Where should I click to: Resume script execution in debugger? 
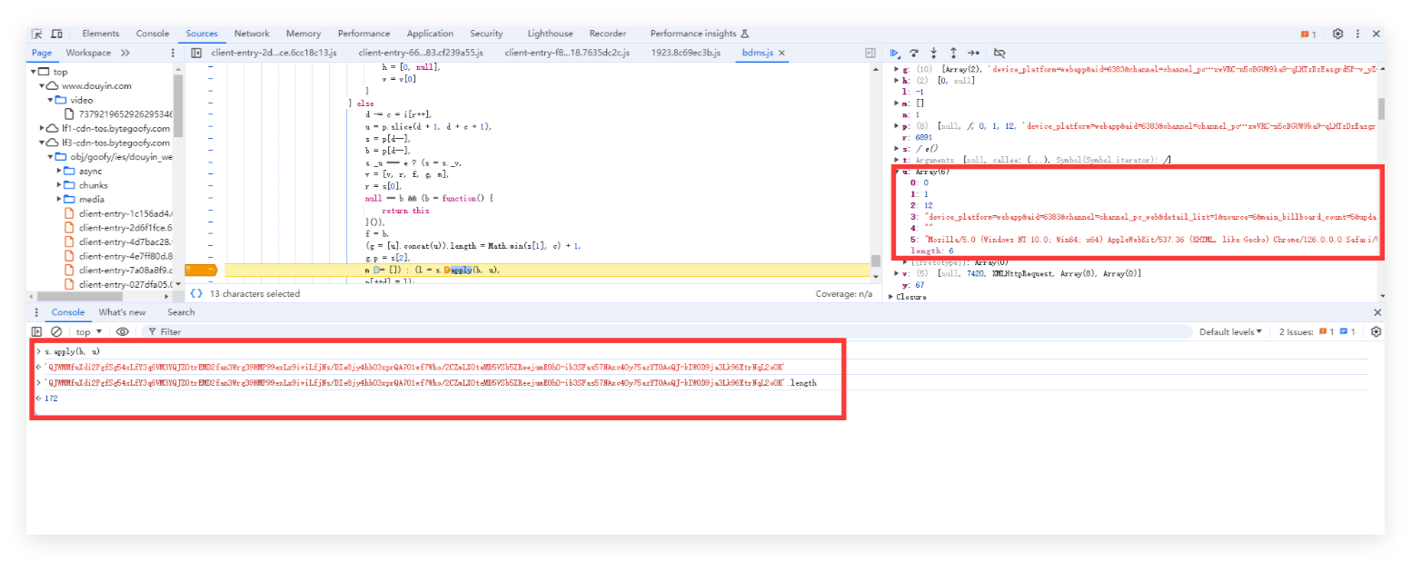[x=895, y=53]
